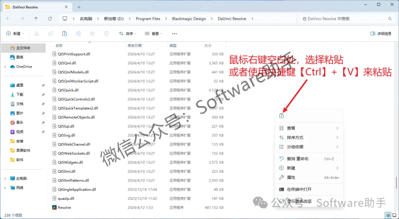
Task: Click the Rename toolbar icon
Action: [78, 33]
